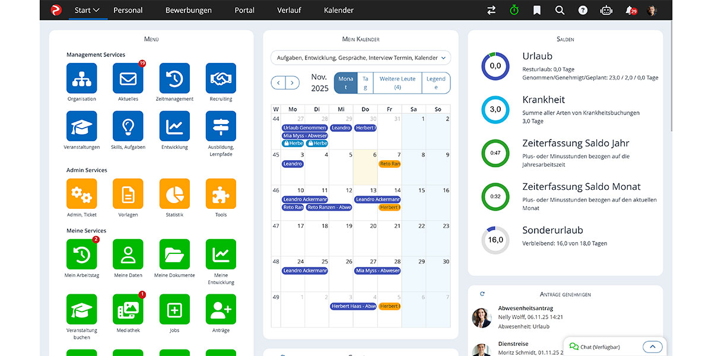712x356 pixels.
Task: Click the chatbot assistant icon
Action: coord(606,9)
